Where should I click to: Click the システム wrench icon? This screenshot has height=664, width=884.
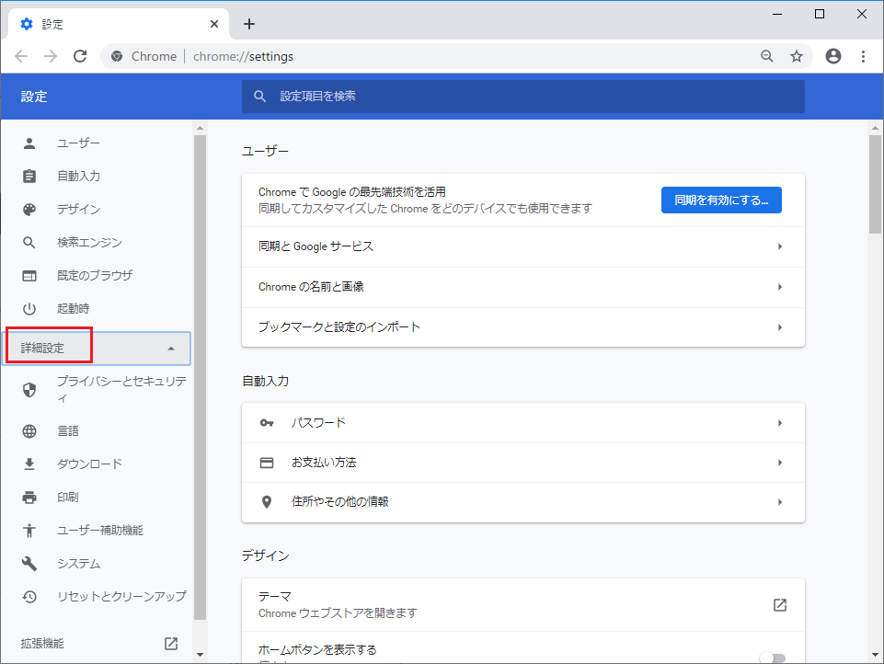click(x=29, y=564)
